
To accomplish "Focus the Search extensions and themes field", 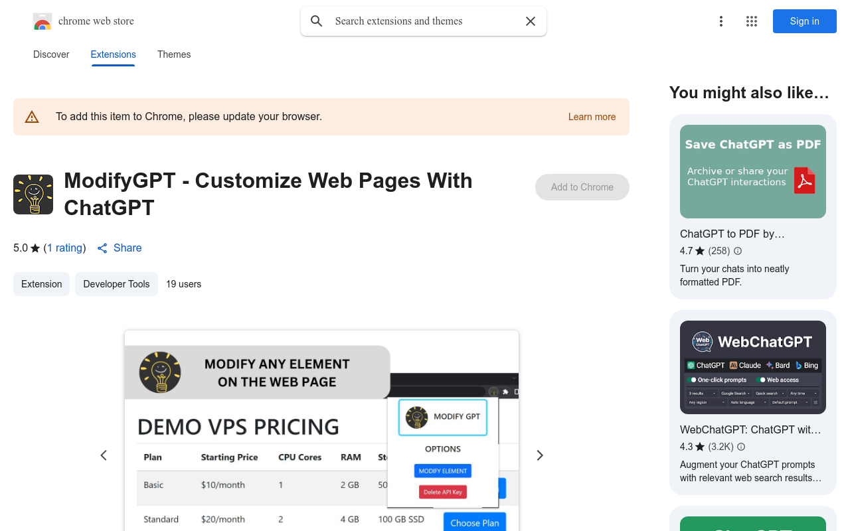I will coord(425,21).
